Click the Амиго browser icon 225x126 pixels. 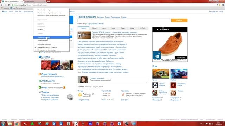pyautogui.click(x=40, y=87)
